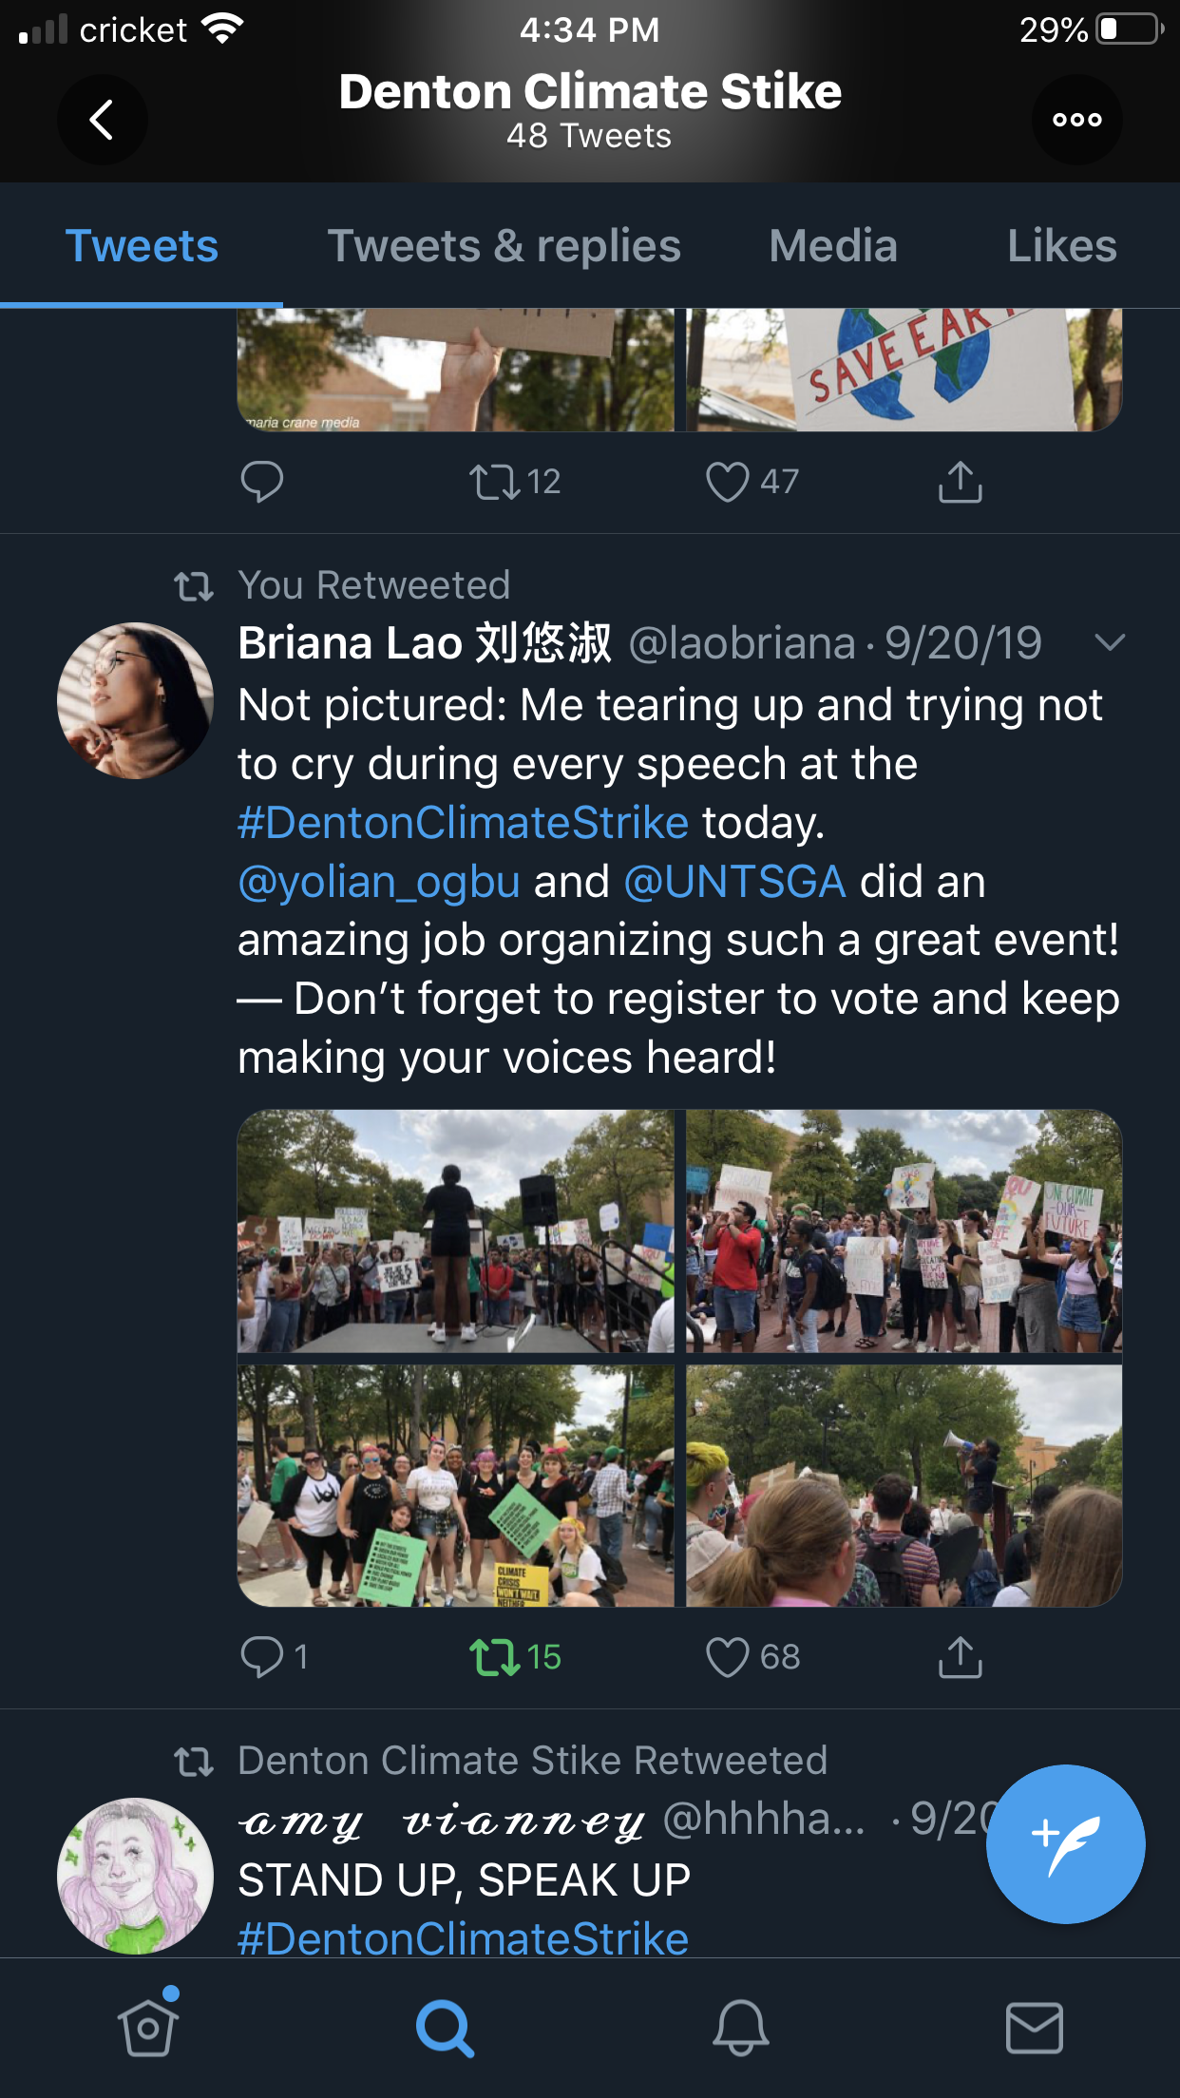Open the speaker-on-stage photo in Briana's tweet
Viewport: 1180px width, 2098px height.
click(455, 1230)
